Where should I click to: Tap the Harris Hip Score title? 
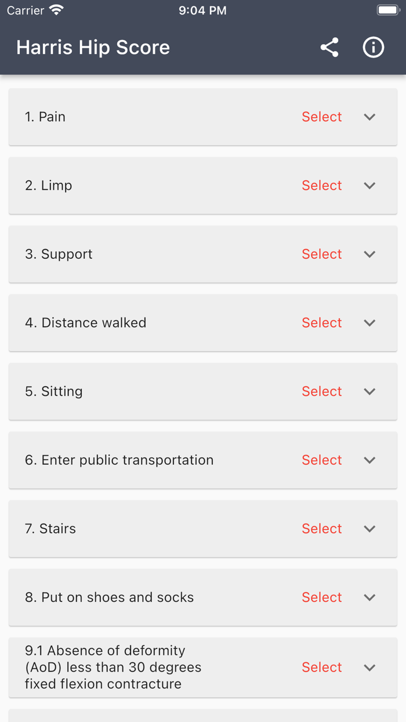(x=93, y=48)
